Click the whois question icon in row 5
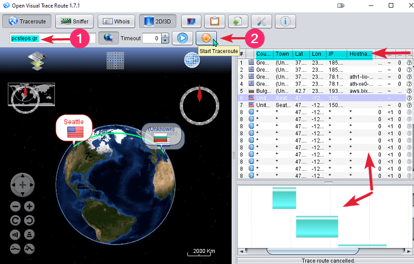The width and height of the screenshot is (414, 264). point(409,91)
